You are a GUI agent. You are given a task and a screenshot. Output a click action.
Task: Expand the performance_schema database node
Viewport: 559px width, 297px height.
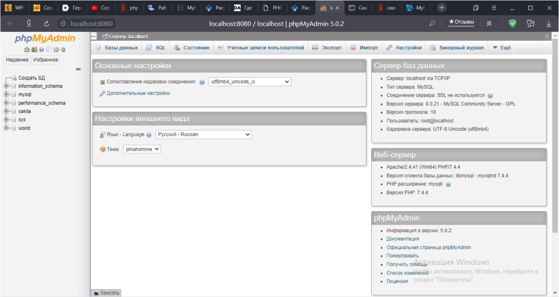[x=6, y=103]
